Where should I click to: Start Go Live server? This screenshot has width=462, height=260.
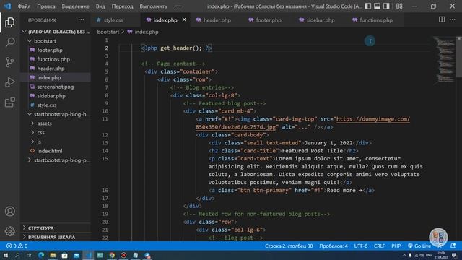tap(419, 246)
